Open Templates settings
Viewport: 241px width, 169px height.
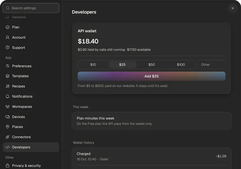31,76
